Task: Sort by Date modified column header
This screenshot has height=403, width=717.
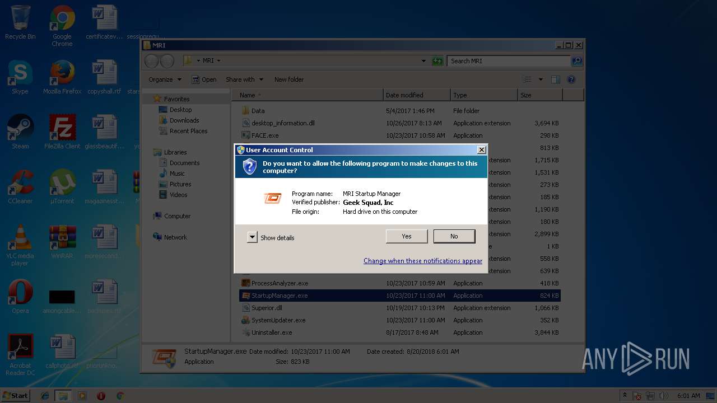Action: pos(417,95)
